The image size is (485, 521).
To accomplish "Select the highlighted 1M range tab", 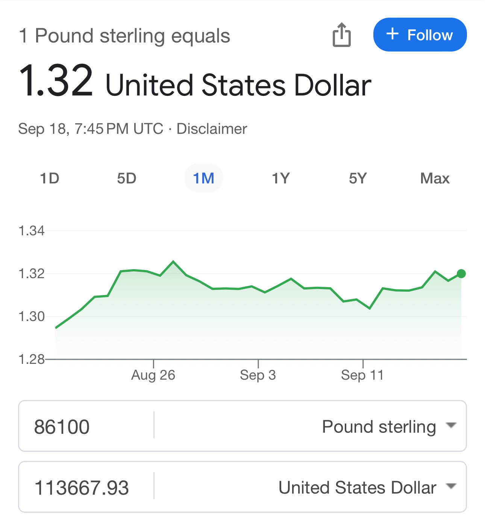I will (x=203, y=178).
